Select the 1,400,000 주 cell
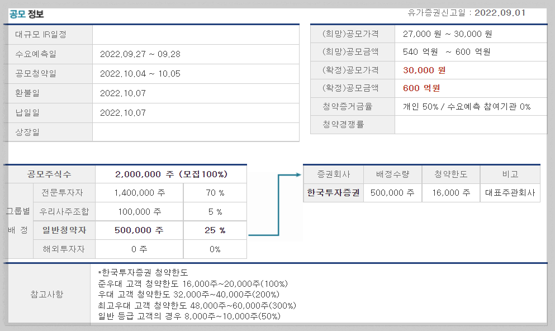Image resolution: width=555 pixels, height=331 pixels. point(140,192)
